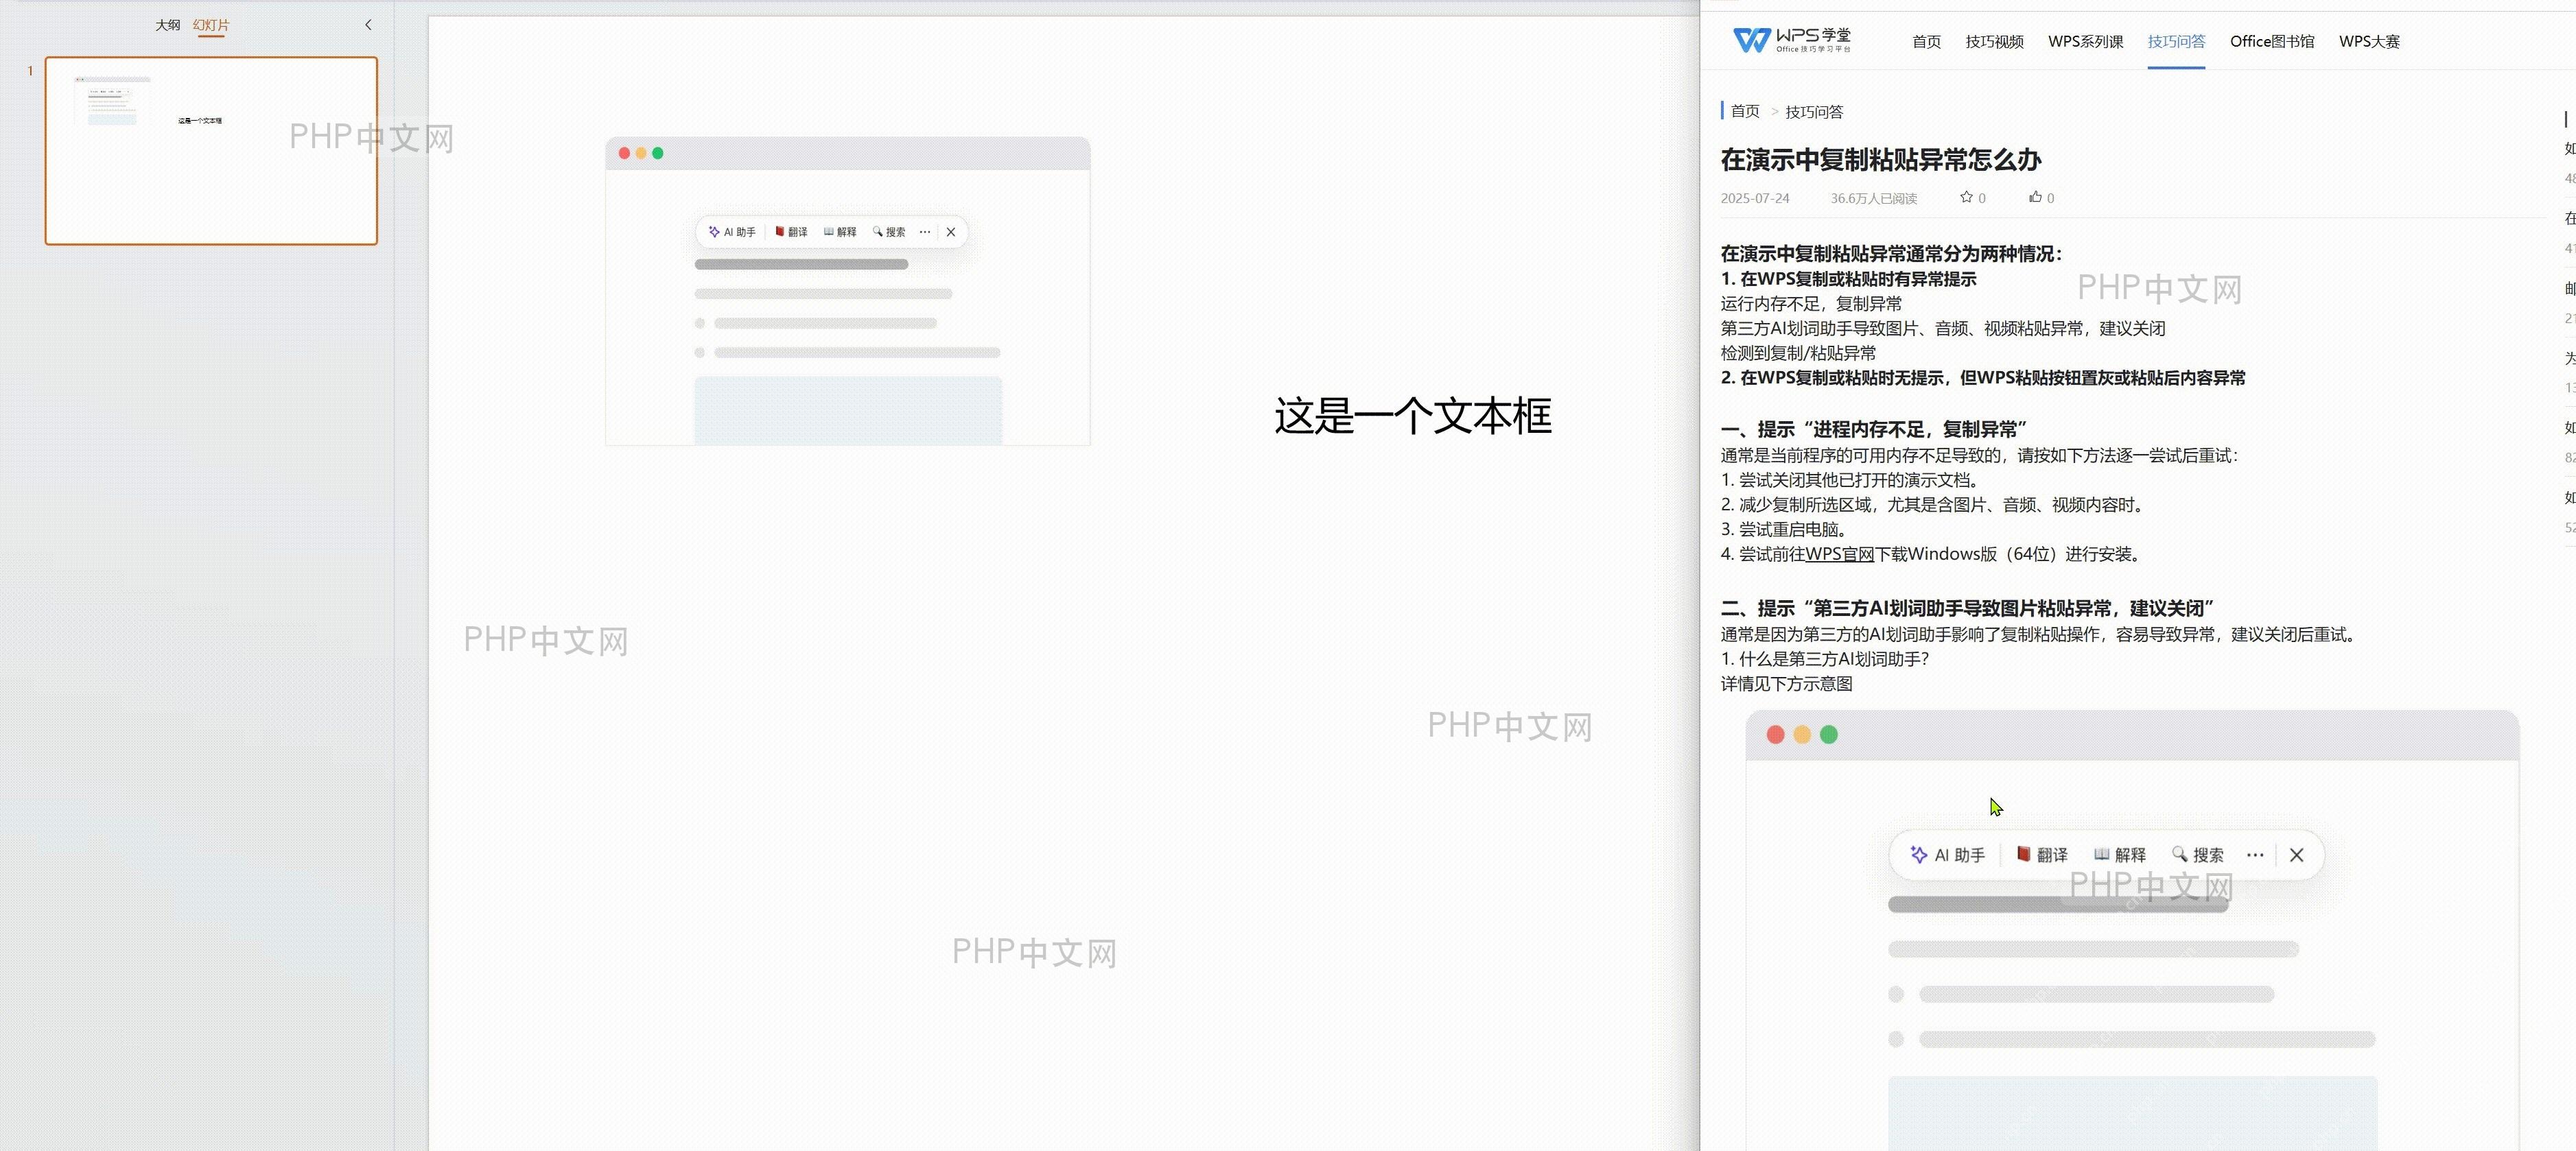The image size is (2576, 1151).
Task: Click the 这是一个文本框 text box
Action: [x=1412, y=416]
